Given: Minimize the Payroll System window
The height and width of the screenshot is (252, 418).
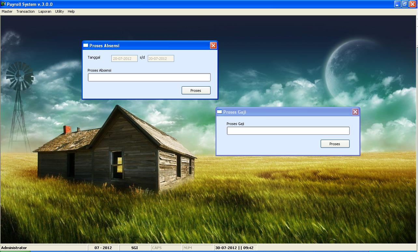Looking at the screenshot, I should point(397,4).
